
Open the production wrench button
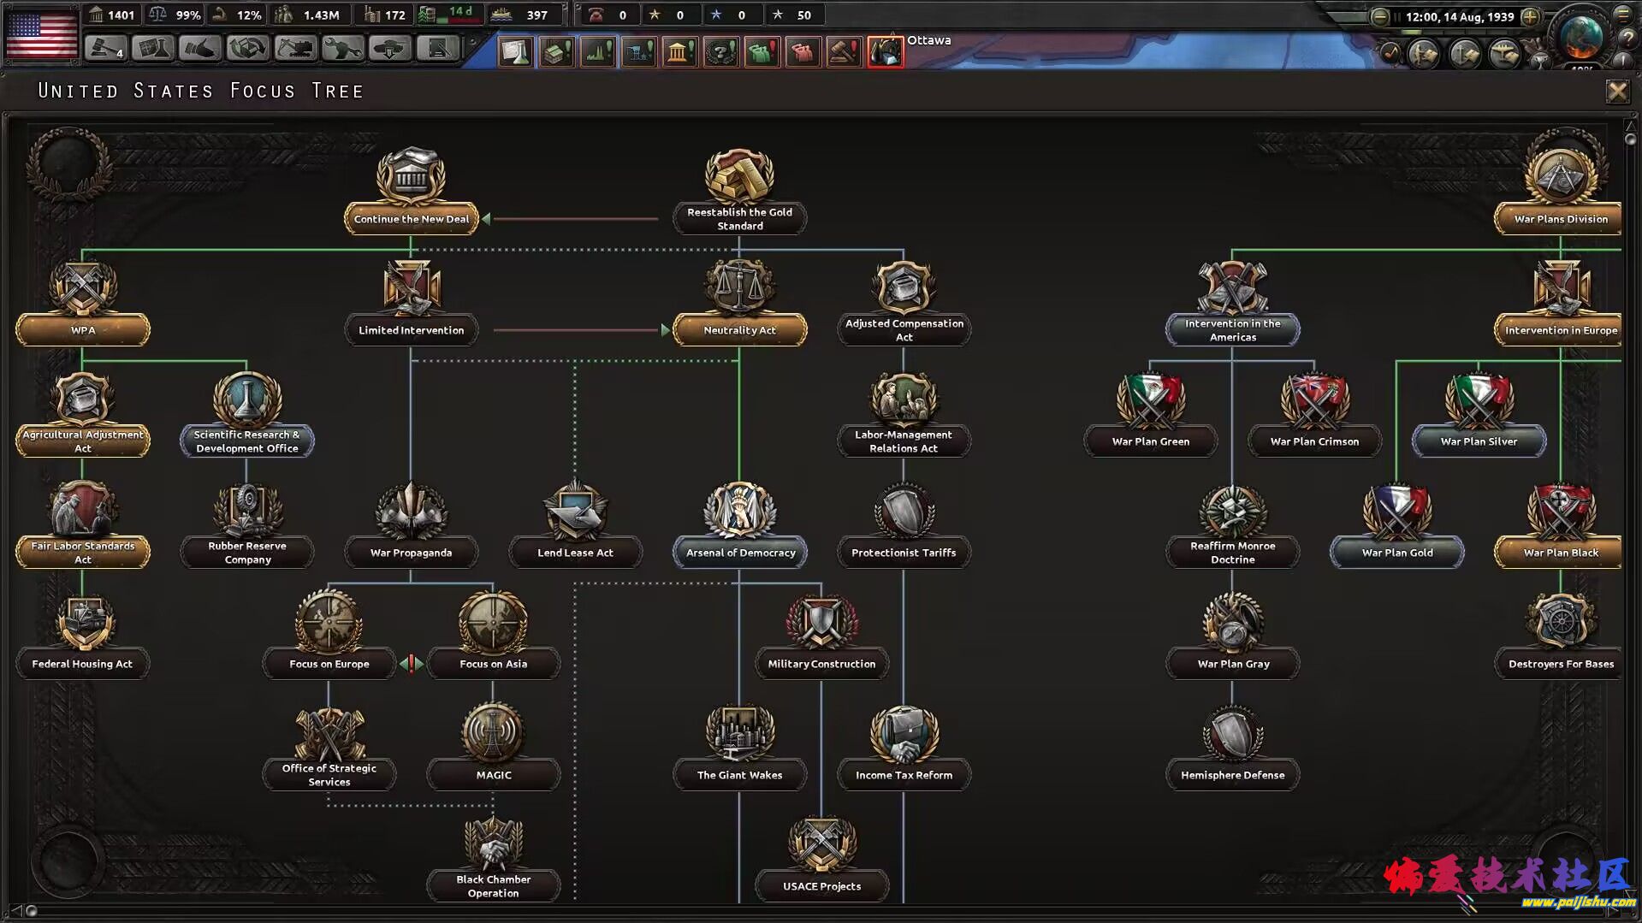(x=342, y=48)
